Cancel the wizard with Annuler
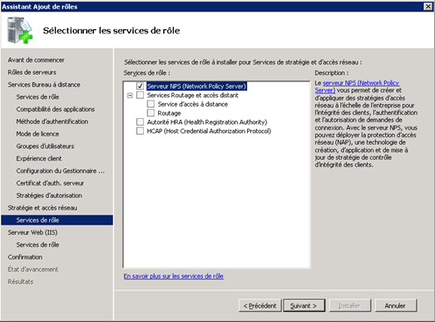435x322 pixels. (396, 305)
